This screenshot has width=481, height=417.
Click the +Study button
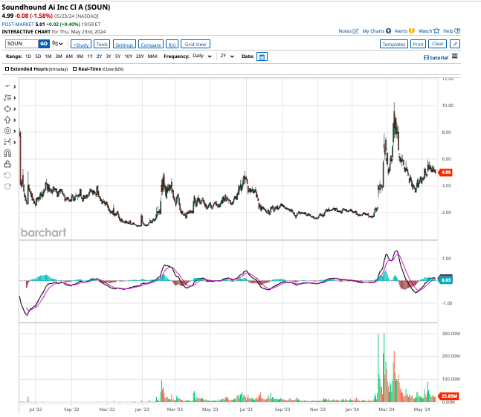tap(80, 45)
